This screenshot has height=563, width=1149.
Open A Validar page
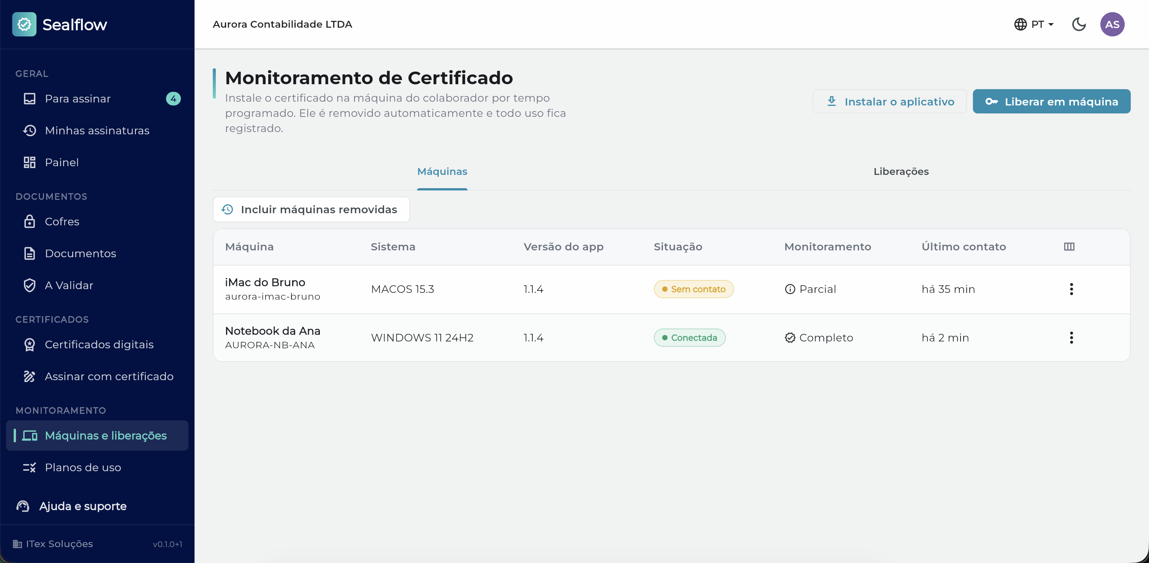click(x=97, y=285)
